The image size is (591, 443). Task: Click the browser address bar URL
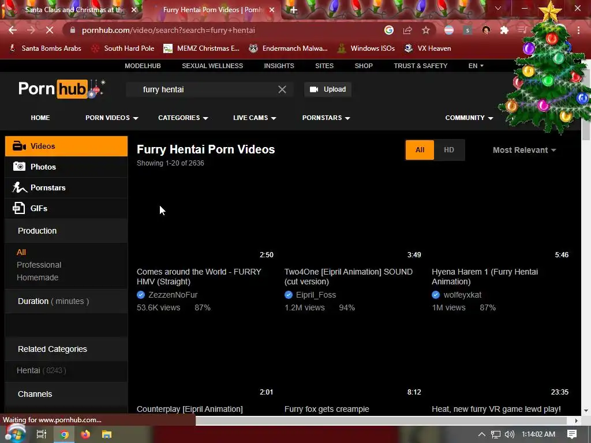pyautogui.click(x=169, y=30)
